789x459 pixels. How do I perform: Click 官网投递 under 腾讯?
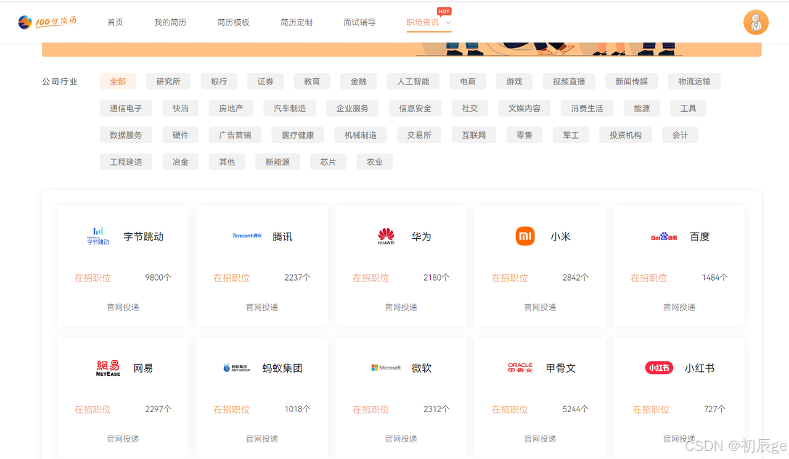pos(262,307)
